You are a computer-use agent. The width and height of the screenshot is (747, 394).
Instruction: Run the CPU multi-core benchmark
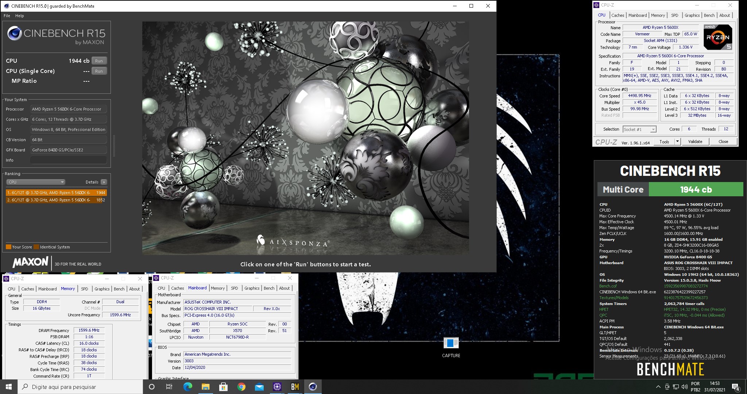(x=99, y=61)
